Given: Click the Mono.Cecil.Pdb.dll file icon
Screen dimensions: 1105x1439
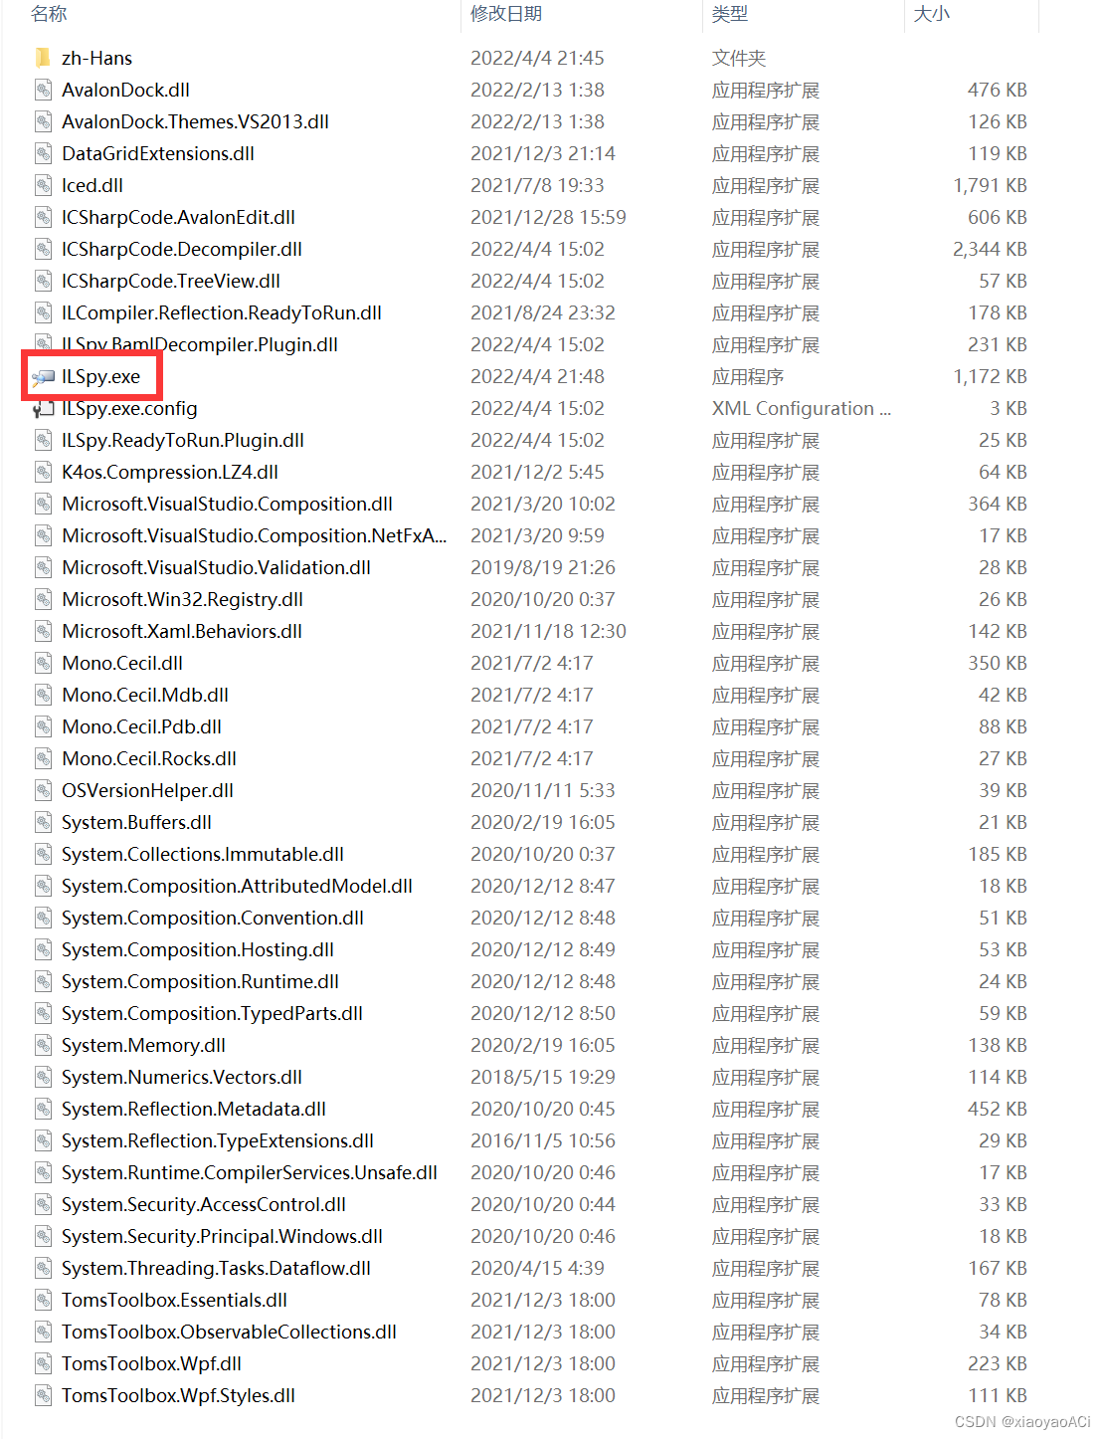Looking at the screenshot, I should tap(43, 726).
